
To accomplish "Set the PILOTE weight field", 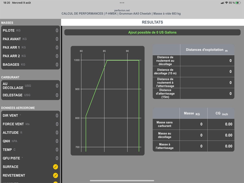I will pyautogui.click(x=31, y=30).
